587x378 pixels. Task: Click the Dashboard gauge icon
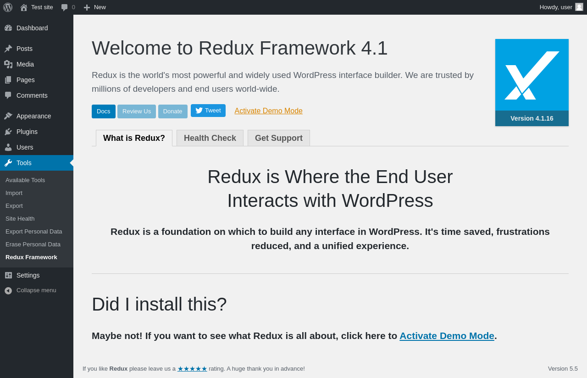click(8, 28)
